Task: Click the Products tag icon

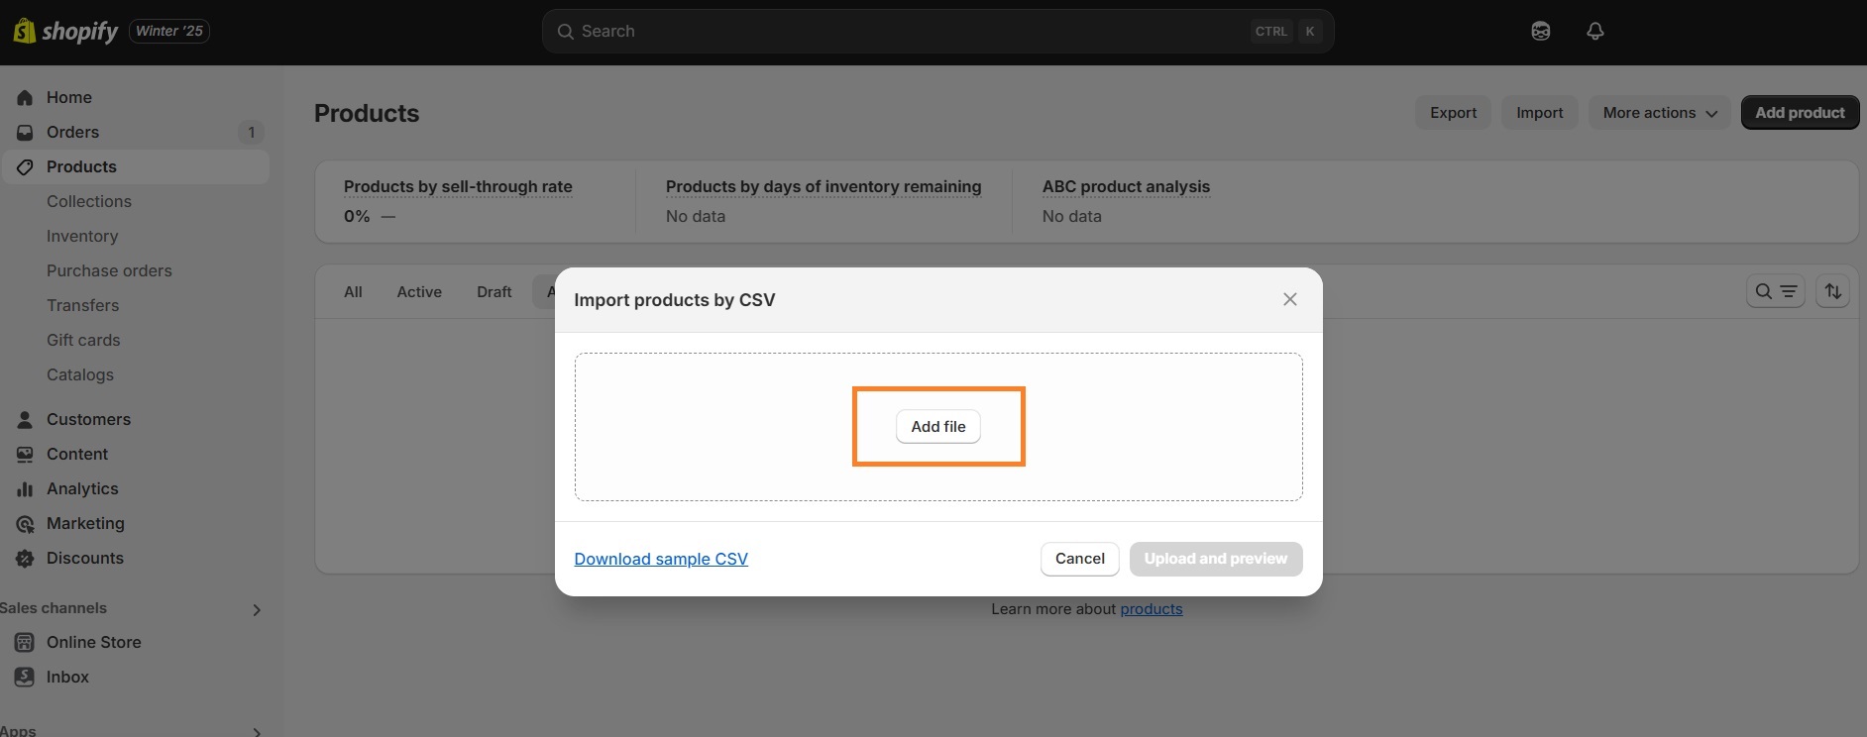Action: (25, 166)
